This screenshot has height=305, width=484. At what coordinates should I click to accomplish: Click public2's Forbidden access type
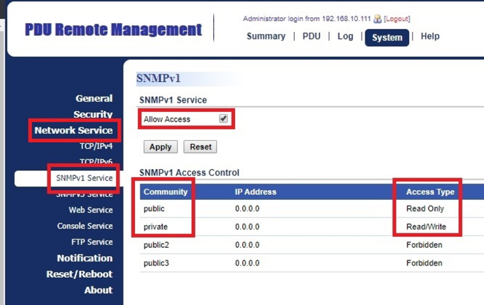424,245
